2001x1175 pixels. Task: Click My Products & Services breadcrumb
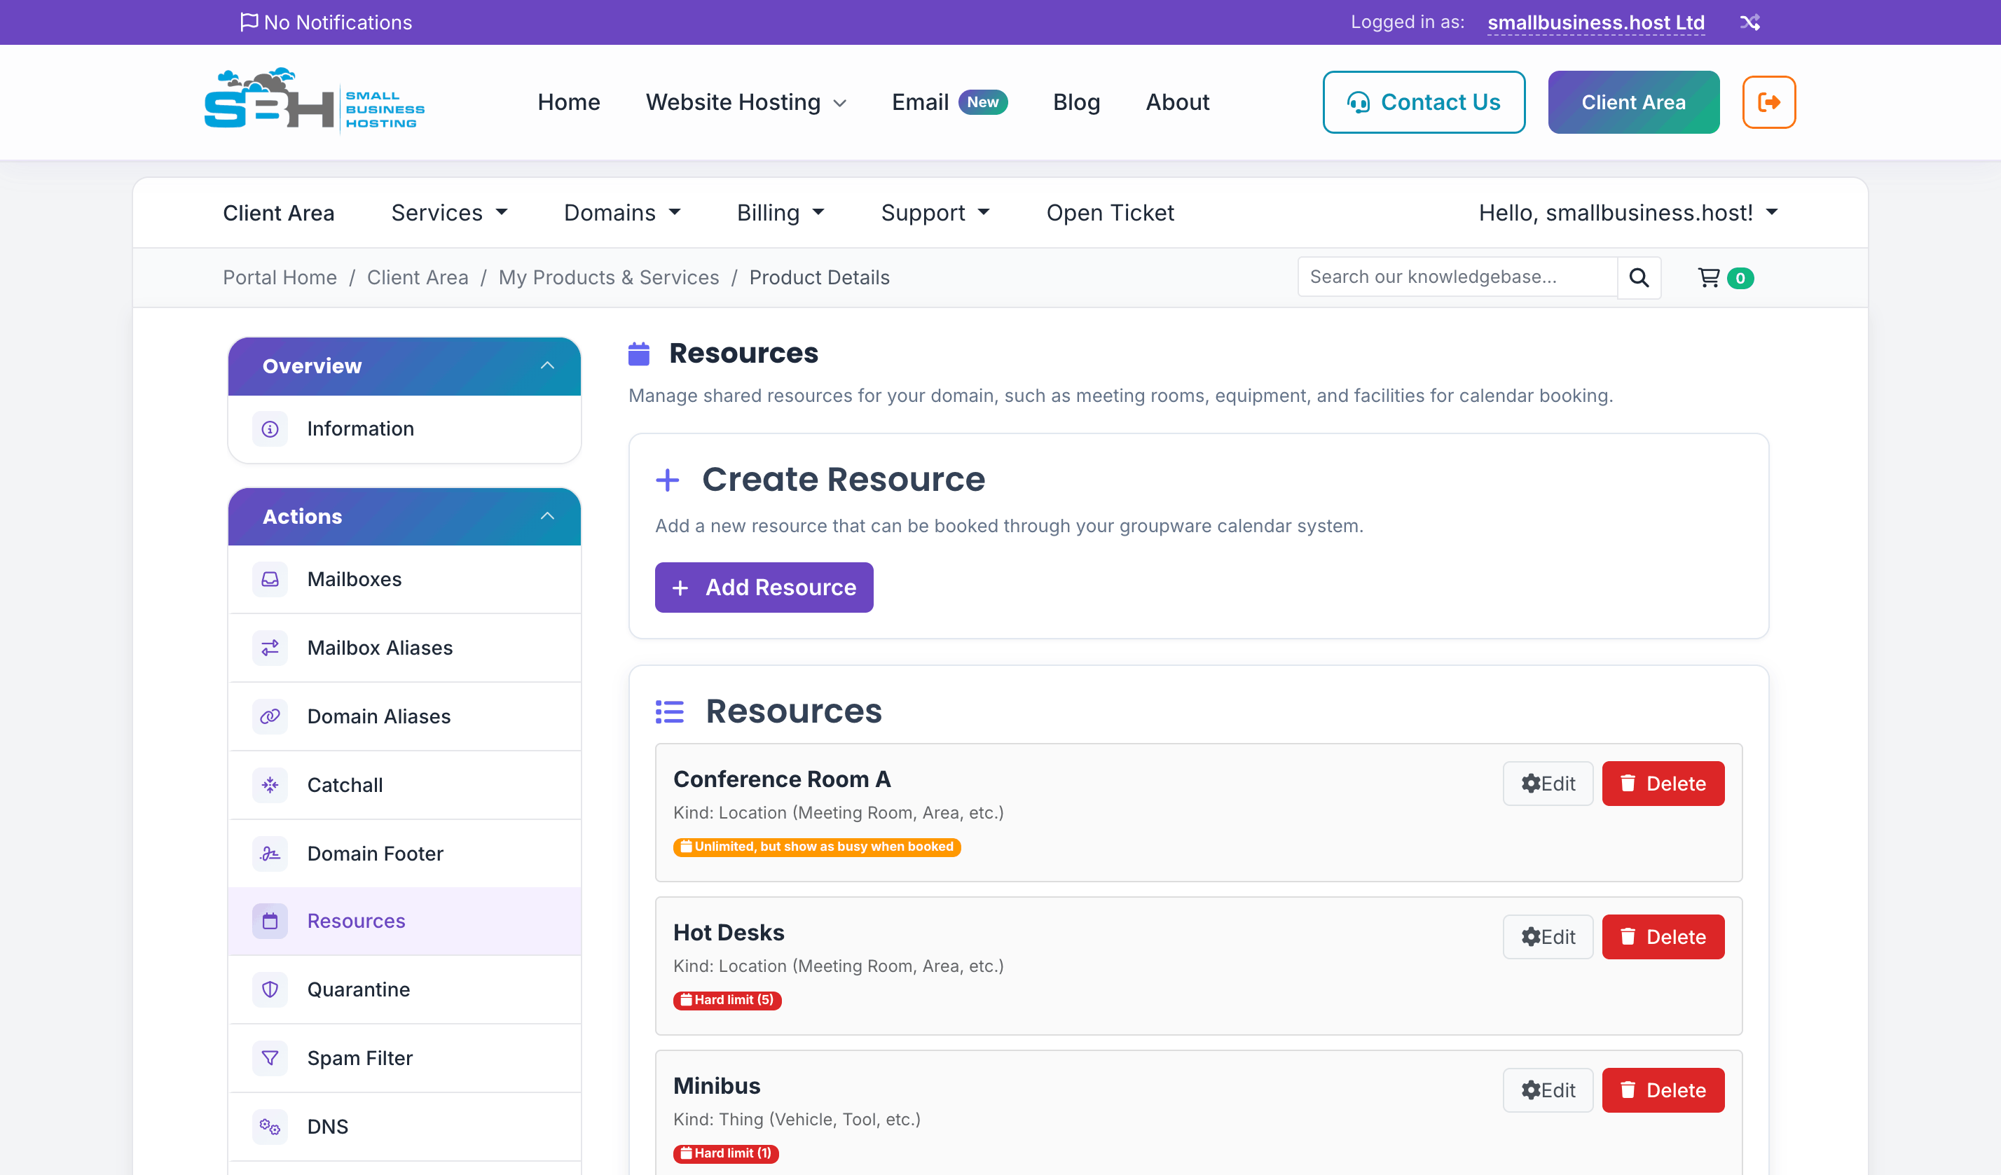[608, 278]
